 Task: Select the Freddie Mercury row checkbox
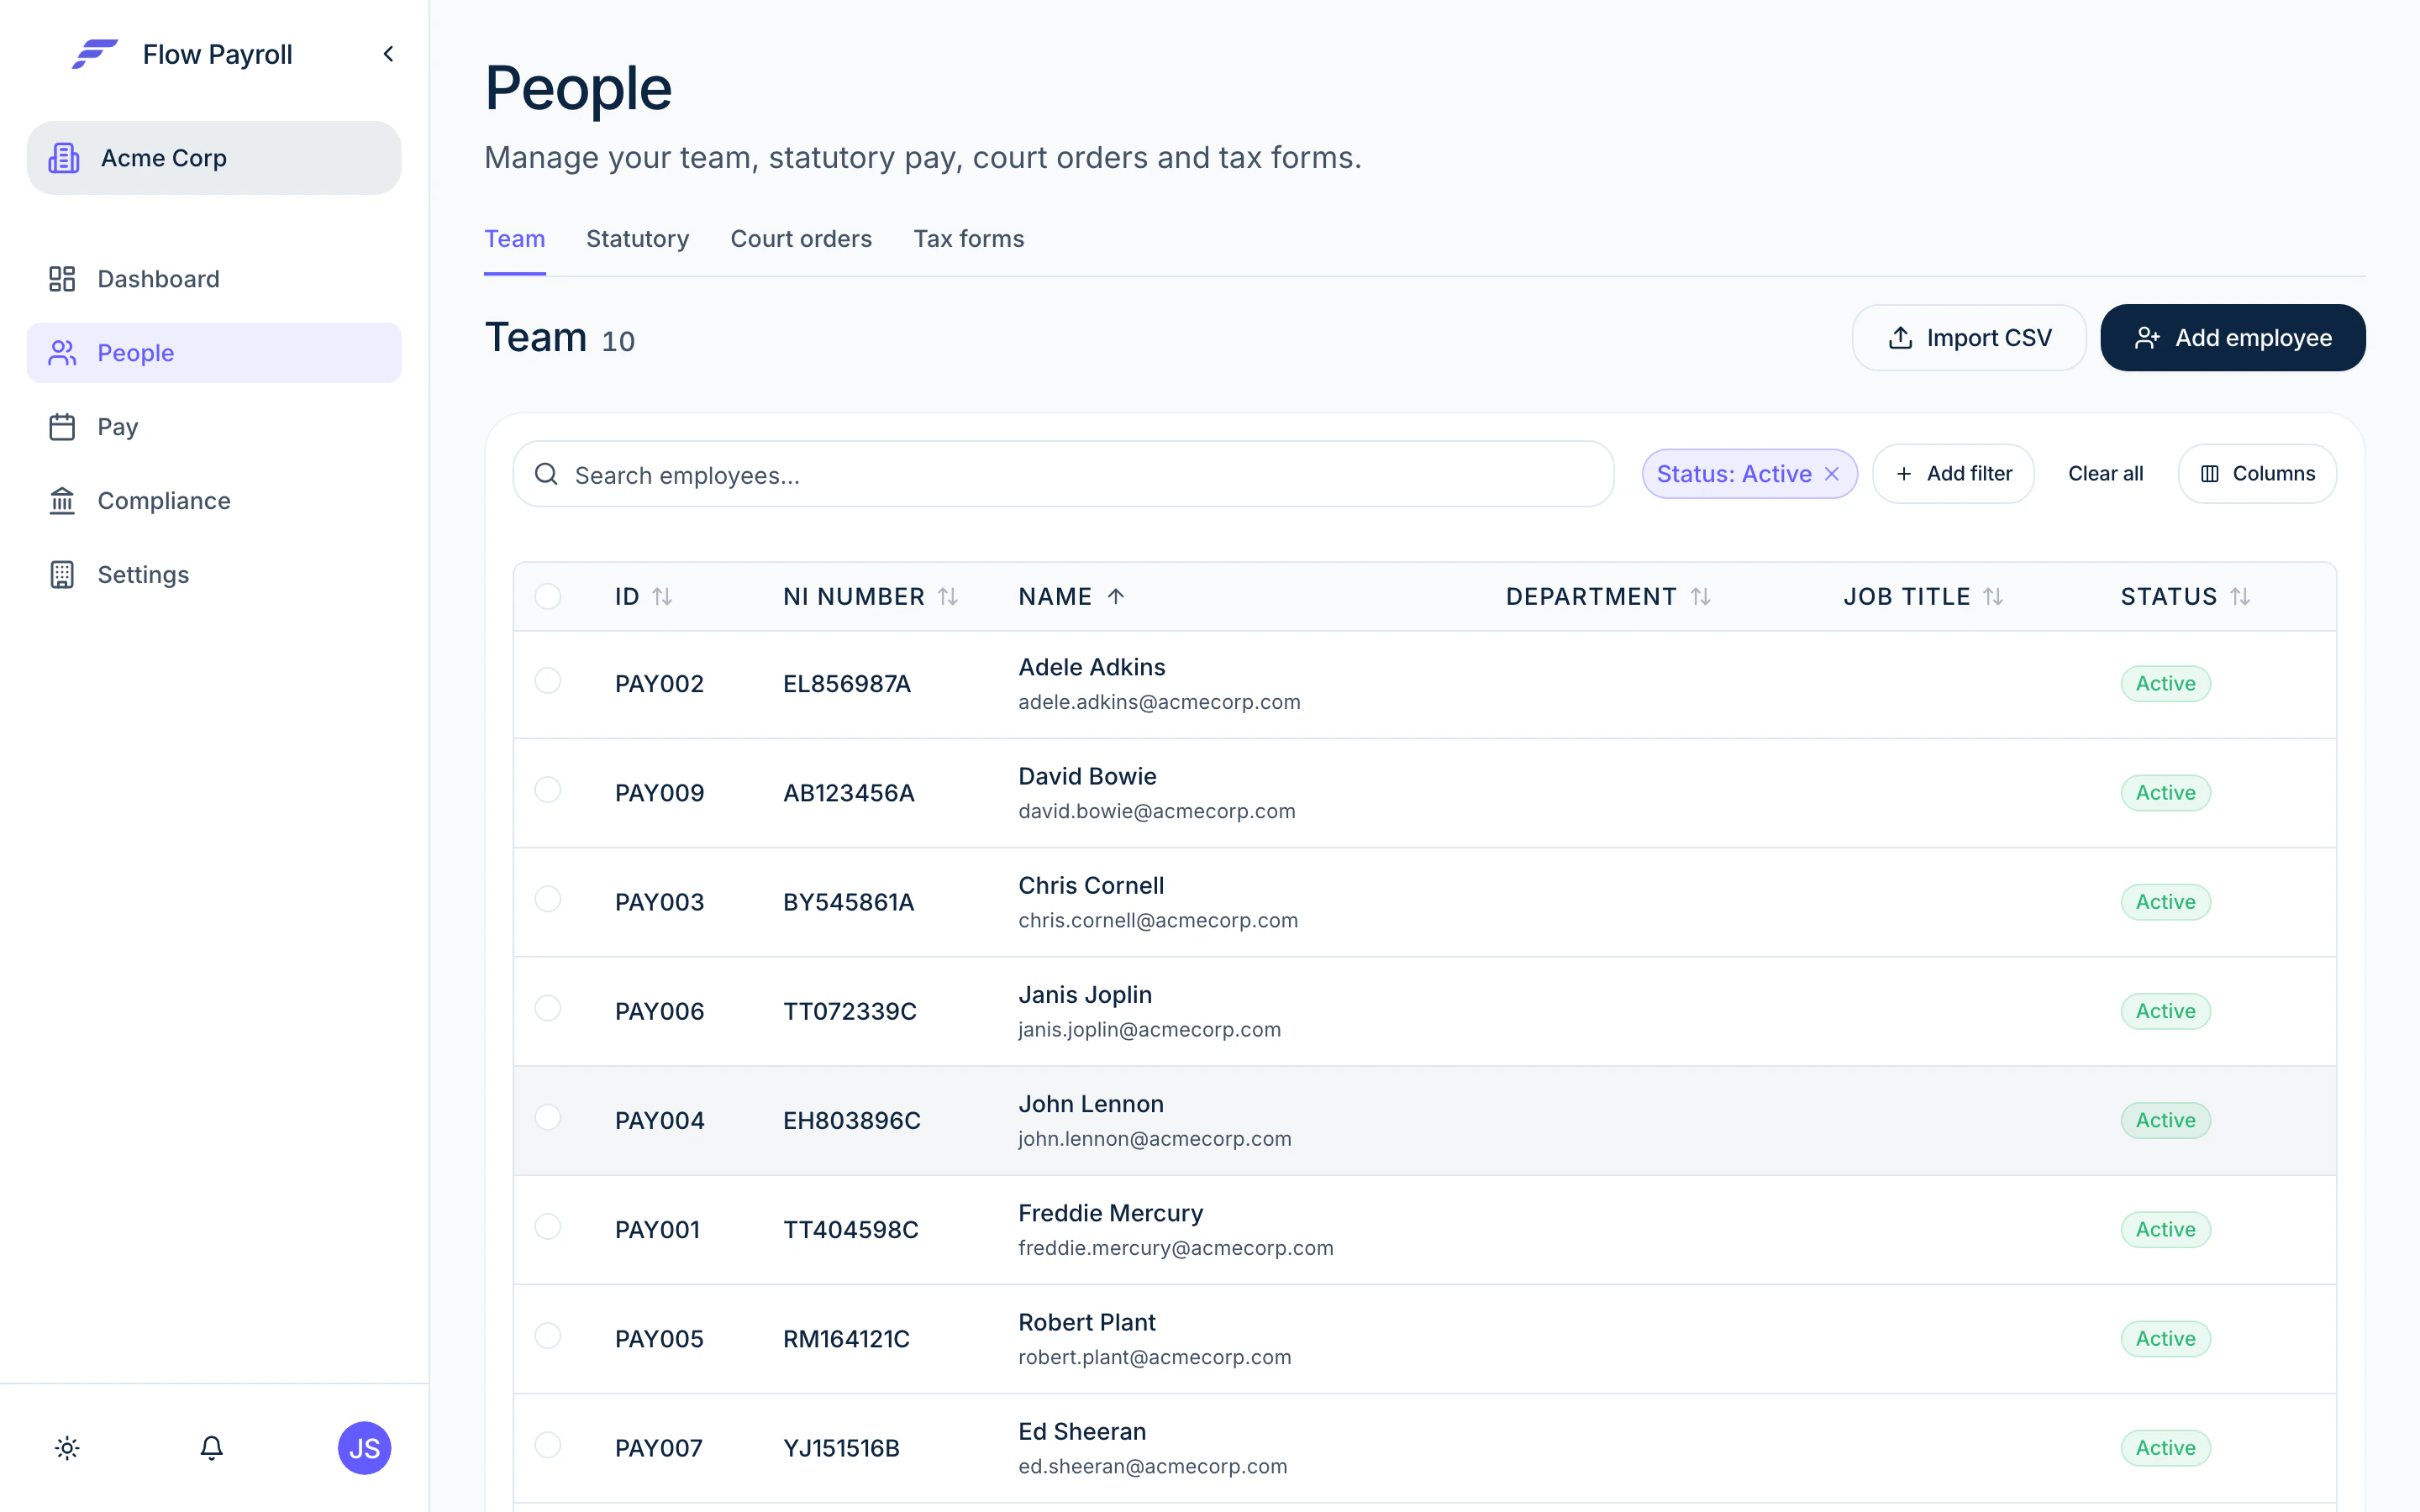[548, 1226]
